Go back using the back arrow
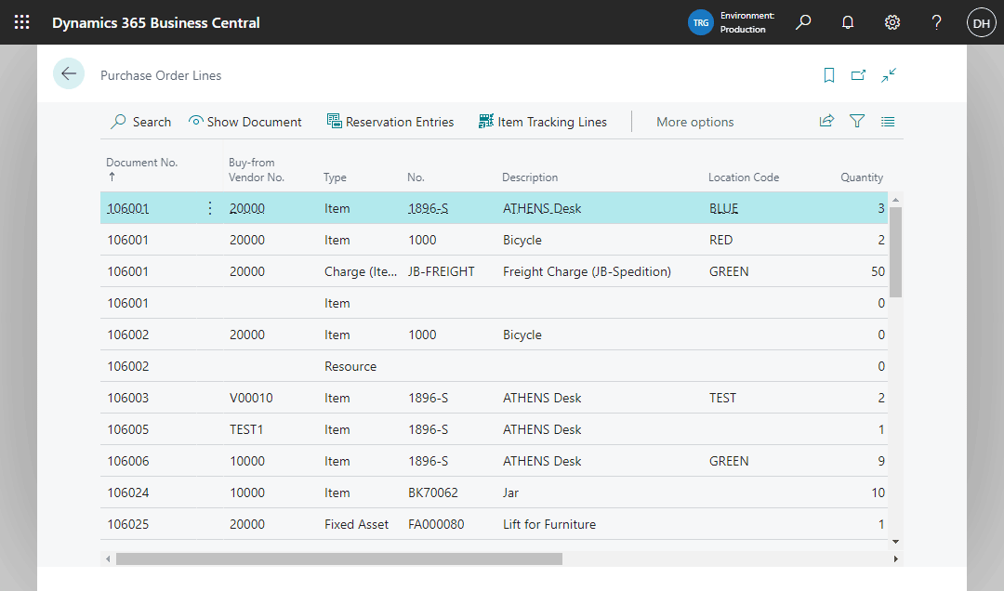This screenshot has width=1004, height=591. click(x=69, y=73)
